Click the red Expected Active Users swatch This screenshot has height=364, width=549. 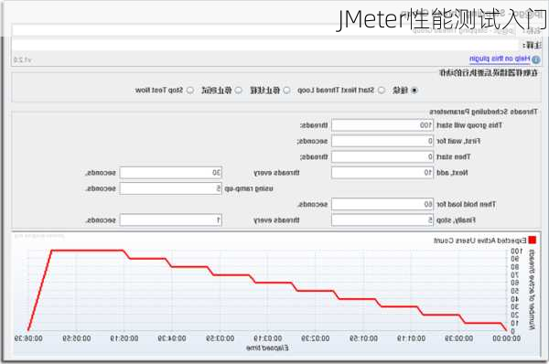click(533, 241)
